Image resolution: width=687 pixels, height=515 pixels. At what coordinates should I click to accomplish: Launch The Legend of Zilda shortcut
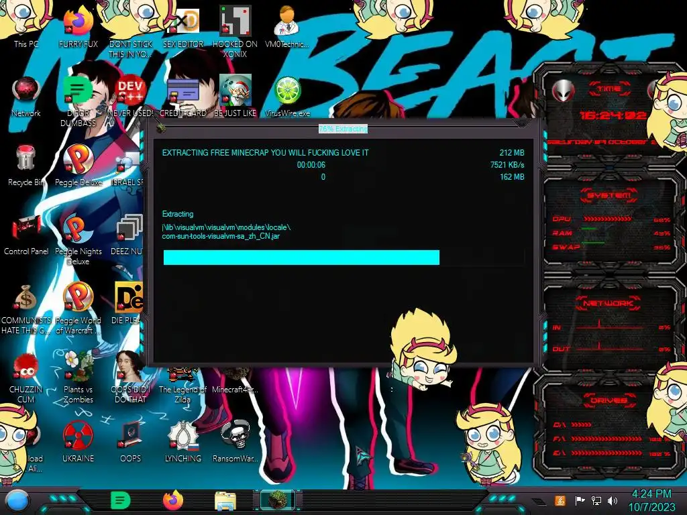coord(182,386)
